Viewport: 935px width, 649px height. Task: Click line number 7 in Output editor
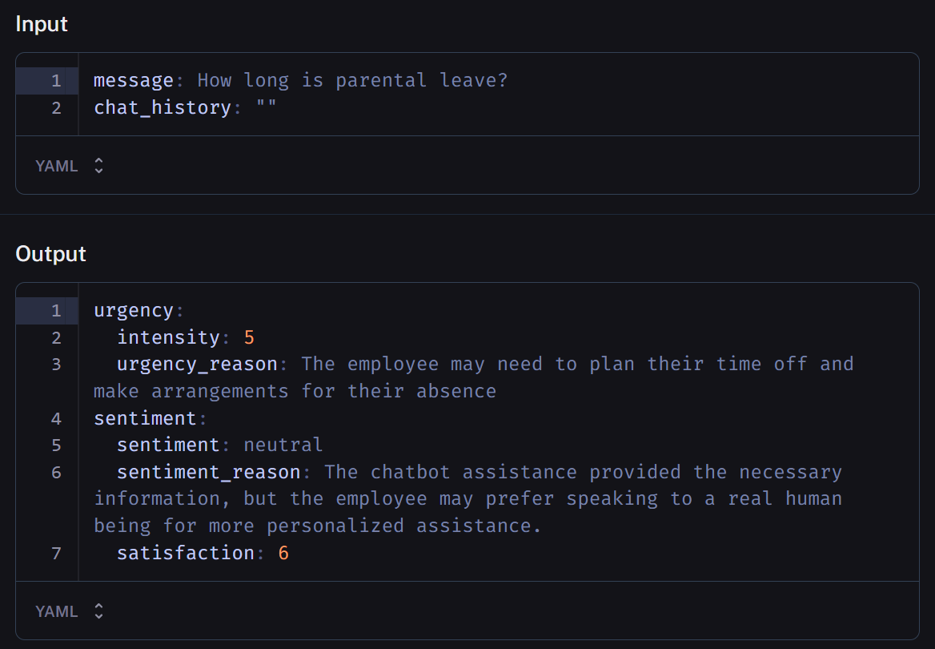[x=56, y=553]
